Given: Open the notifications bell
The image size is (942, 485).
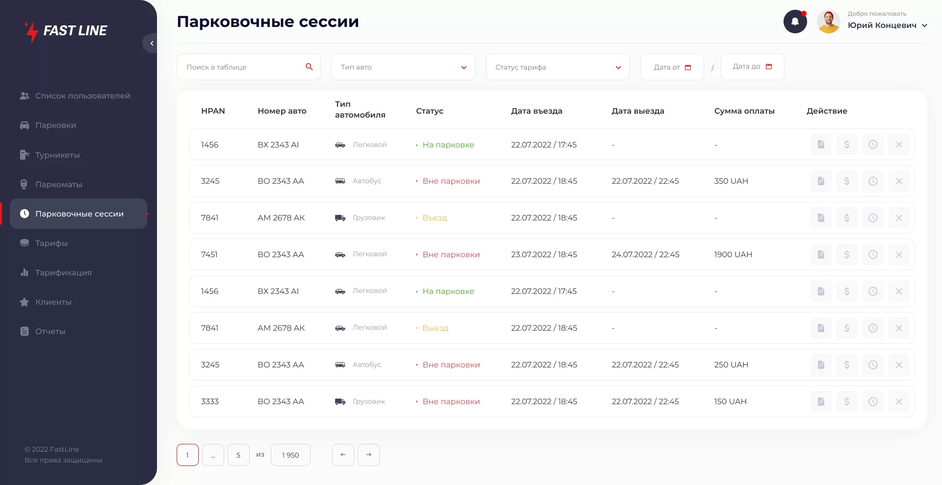Looking at the screenshot, I should coord(795,22).
